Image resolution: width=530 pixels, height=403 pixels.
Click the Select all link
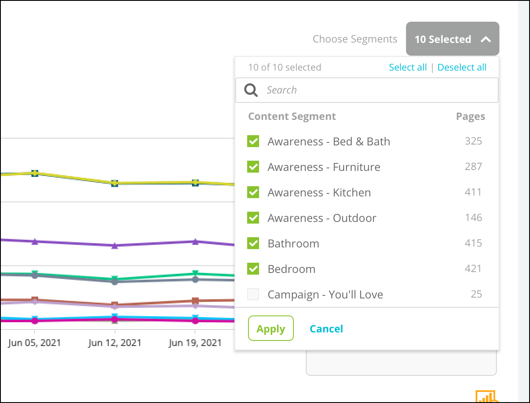pyautogui.click(x=408, y=67)
